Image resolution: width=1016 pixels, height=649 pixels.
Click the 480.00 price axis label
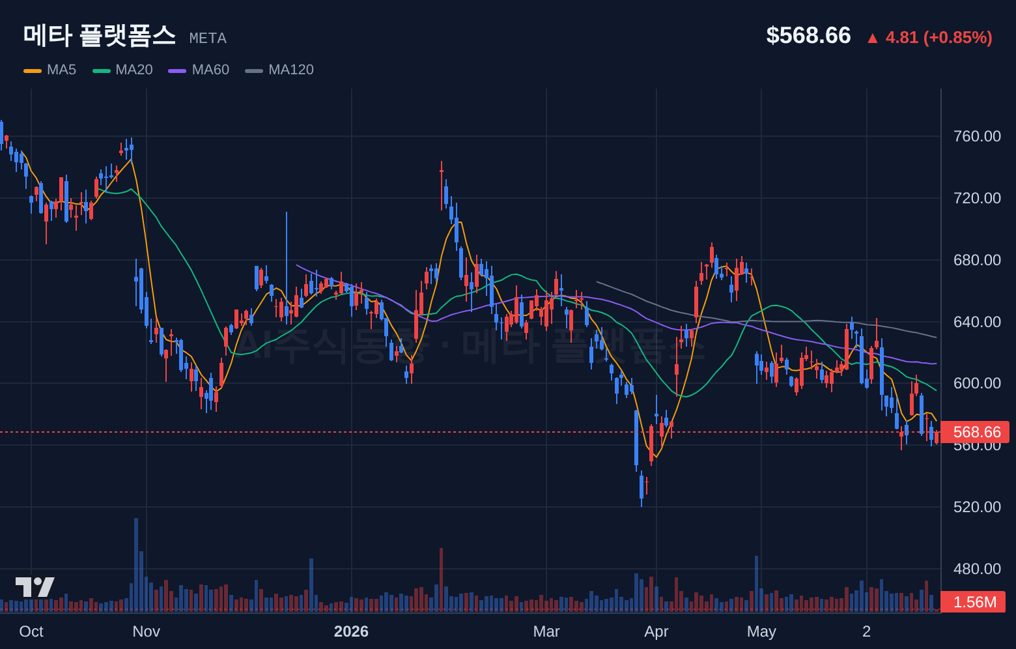pyautogui.click(x=977, y=569)
